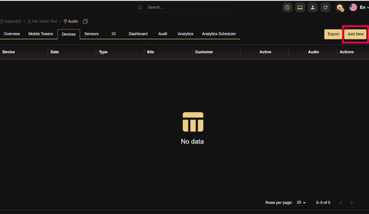This screenshot has width=369, height=214.
Task: Switch to the Overview tab
Action: pyautogui.click(x=12, y=34)
